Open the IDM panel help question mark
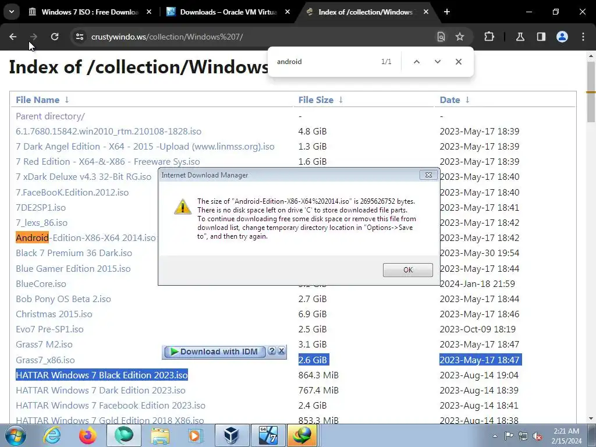This screenshot has height=447, width=596. 272,351
